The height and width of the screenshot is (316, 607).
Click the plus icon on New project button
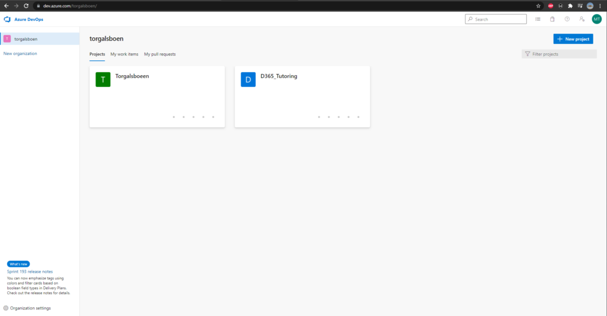click(560, 39)
